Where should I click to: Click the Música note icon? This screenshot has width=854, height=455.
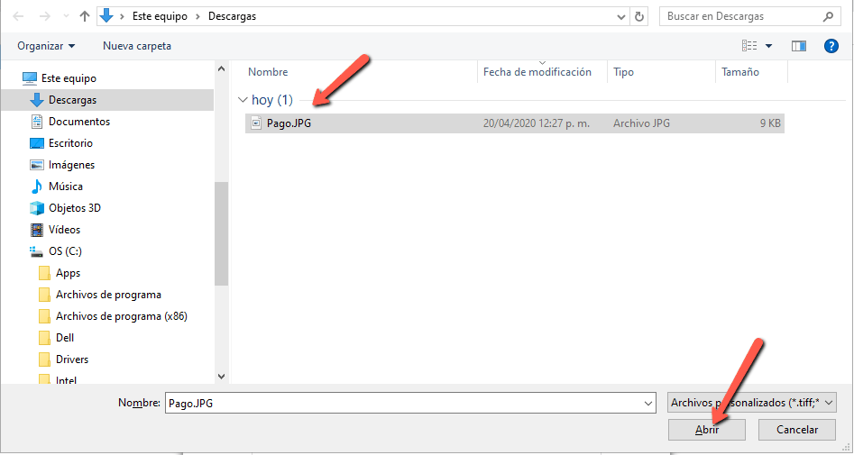click(x=36, y=187)
